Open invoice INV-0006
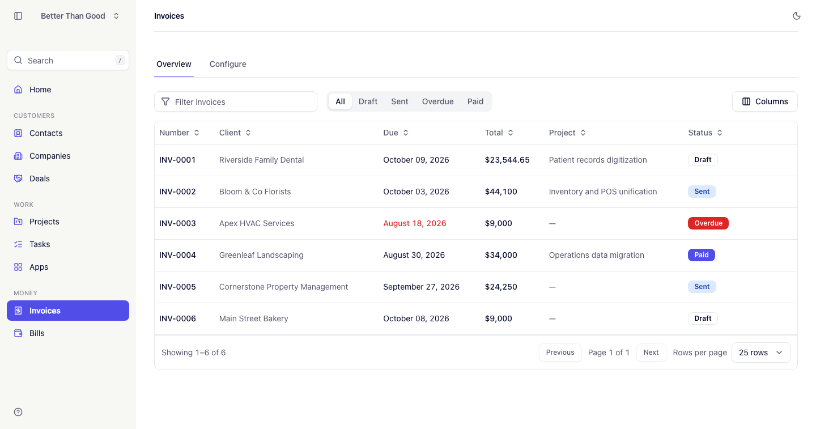The width and height of the screenshot is (816, 429). click(x=177, y=318)
